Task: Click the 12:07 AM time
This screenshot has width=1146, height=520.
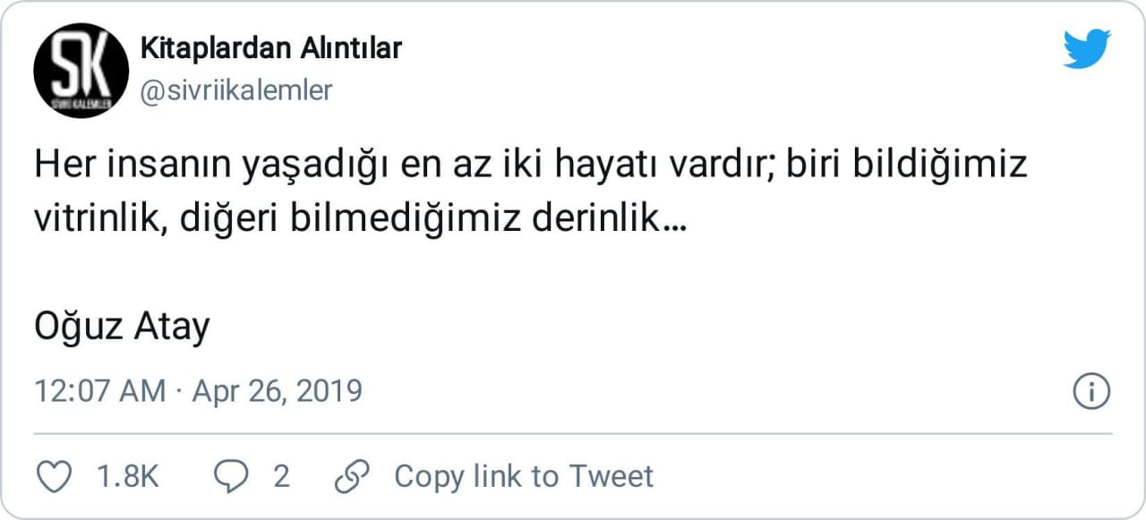Action: tap(99, 392)
